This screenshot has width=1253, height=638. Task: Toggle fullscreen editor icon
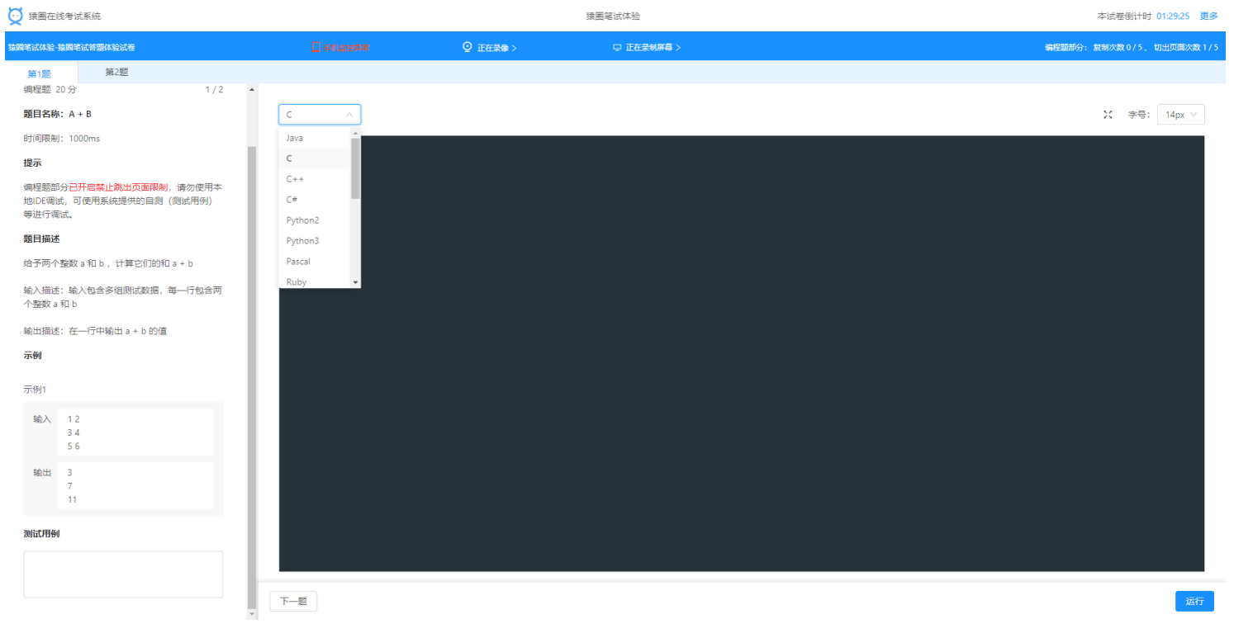coord(1108,115)
